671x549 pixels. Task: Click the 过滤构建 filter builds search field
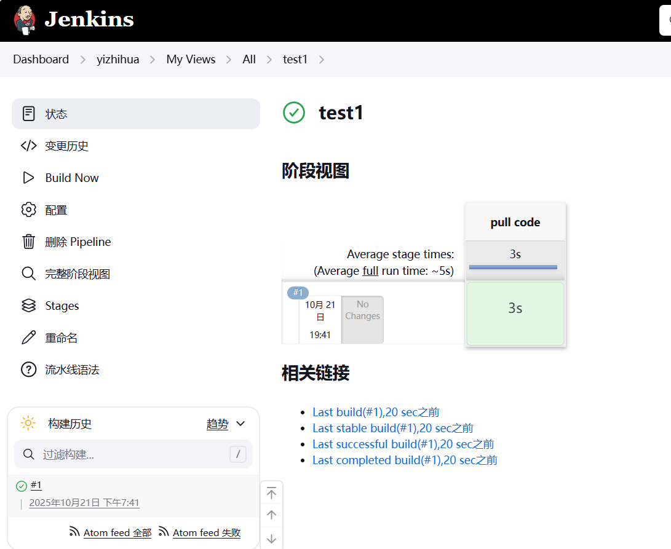tap(133, 454)
